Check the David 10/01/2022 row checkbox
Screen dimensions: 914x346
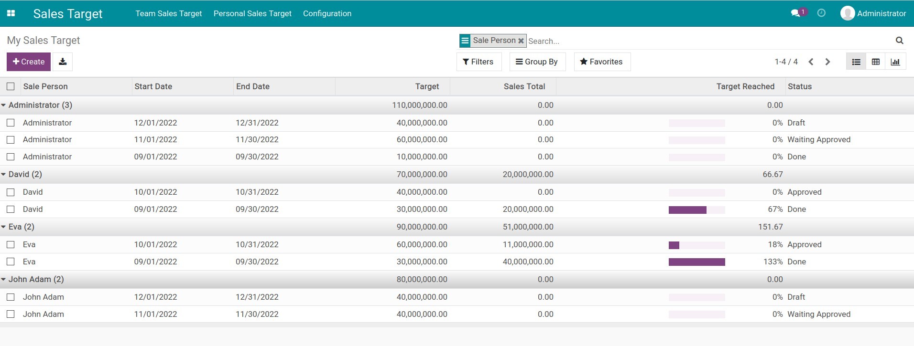click(x=11, y=192)
